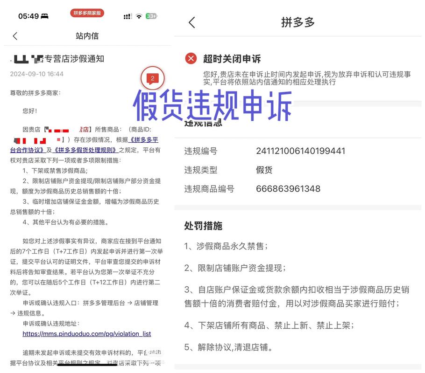Click the 违规编号 label
Viewport: 425px width, 373px height.
point(201,151)
